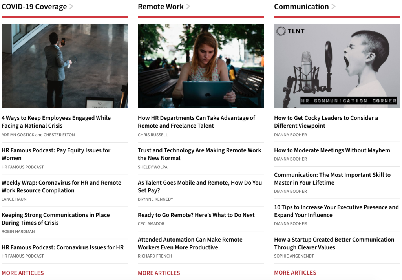Click the chevron next to Communication

[333, 7]
